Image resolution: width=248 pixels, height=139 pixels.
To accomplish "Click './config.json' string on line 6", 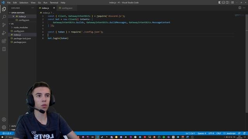I will click(x=91, y=32).
